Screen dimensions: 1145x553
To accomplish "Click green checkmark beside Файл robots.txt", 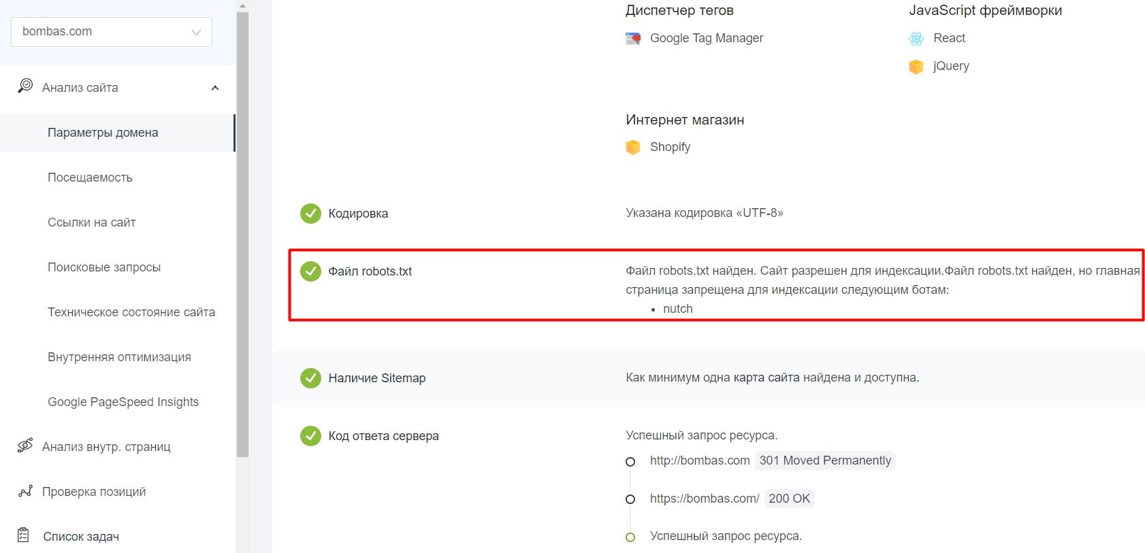I will pos(310,271).
